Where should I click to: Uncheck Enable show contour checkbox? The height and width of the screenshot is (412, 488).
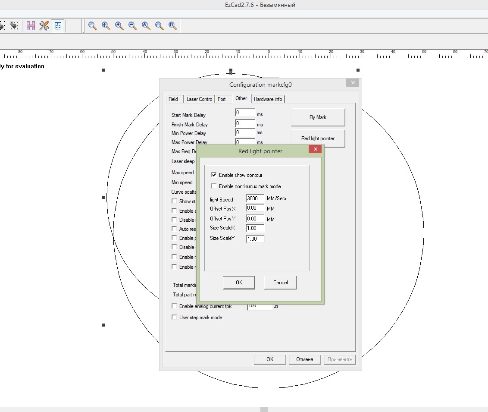click(214, 175)
